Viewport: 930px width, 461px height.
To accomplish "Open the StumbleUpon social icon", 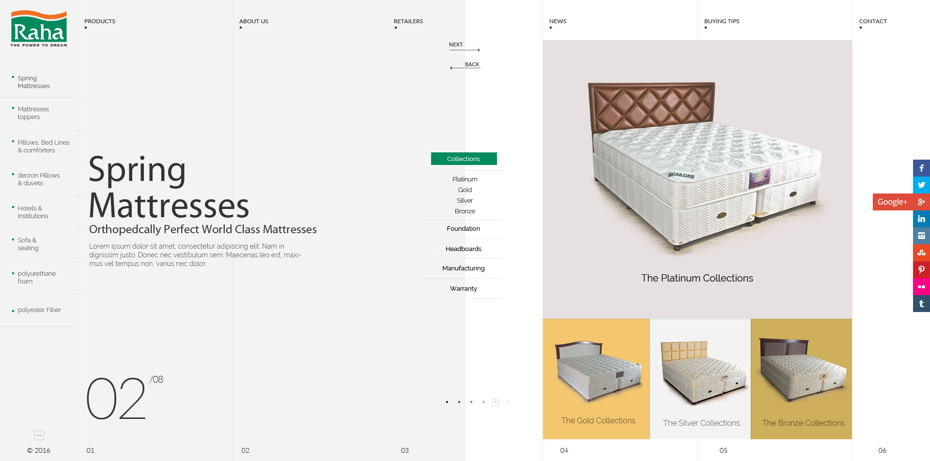I will point(921,253).
